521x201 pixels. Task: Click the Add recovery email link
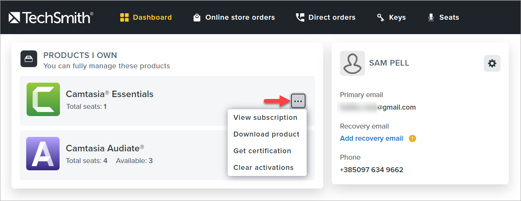[x=371, y=138]
